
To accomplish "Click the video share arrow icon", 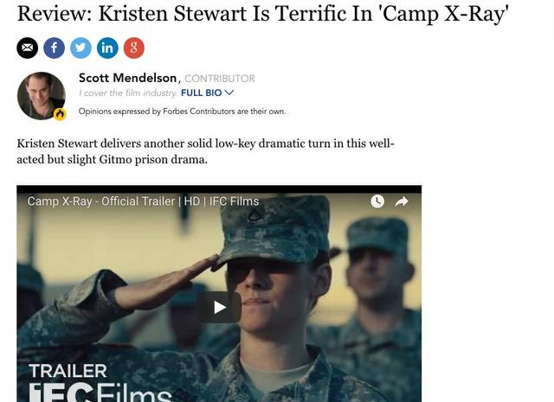I will tap(402, 201).
